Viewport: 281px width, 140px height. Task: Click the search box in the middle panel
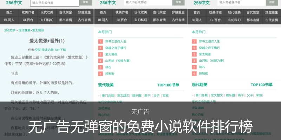pos(148,2)
